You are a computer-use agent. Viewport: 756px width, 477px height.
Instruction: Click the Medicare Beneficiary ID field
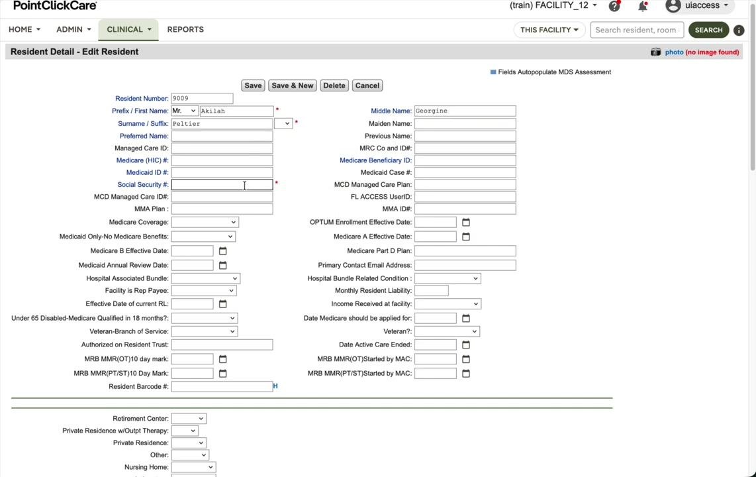click(x=465, y=160)
